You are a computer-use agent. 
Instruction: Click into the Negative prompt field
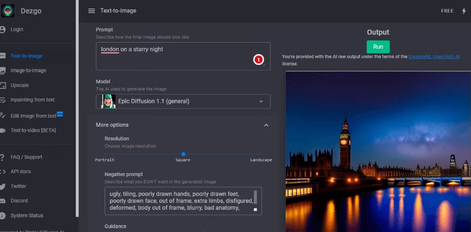pos(183,201)
